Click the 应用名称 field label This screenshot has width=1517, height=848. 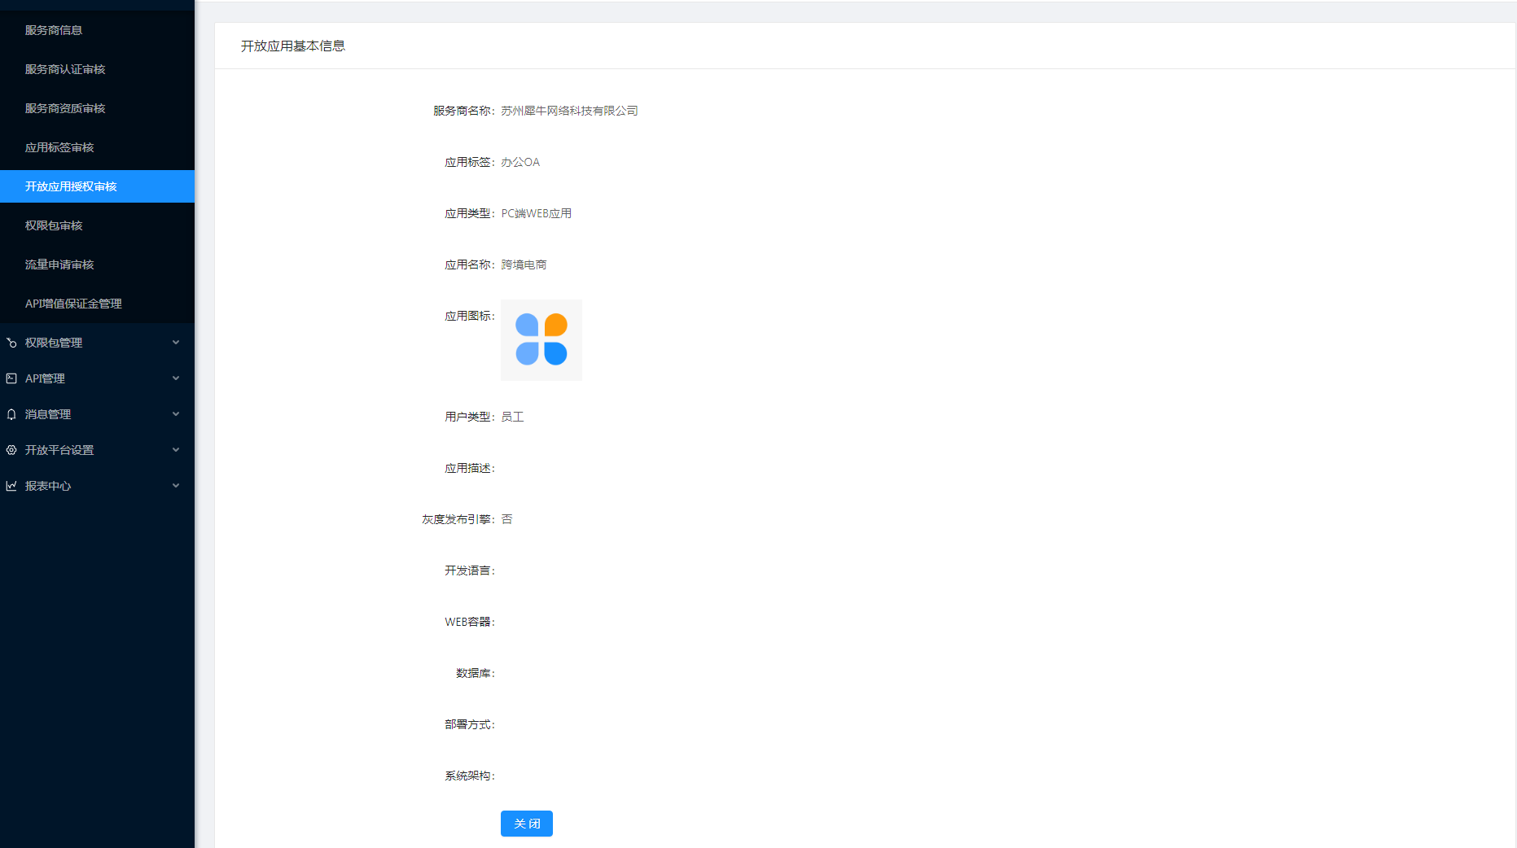click(469, 264)
